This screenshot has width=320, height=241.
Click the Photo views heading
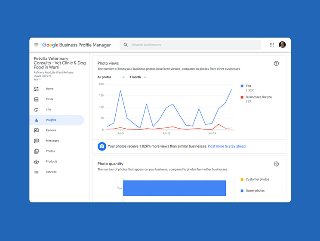pyautogui.click(x=108, y=63)
